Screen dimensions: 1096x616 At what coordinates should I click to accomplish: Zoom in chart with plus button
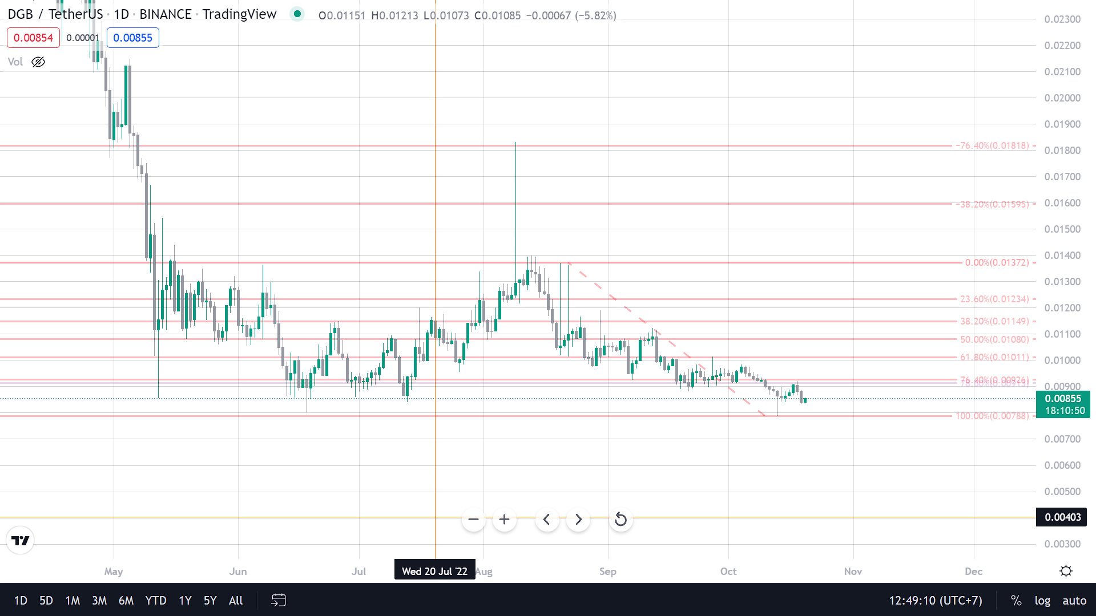pyautogui.click(x=505, y=520)
